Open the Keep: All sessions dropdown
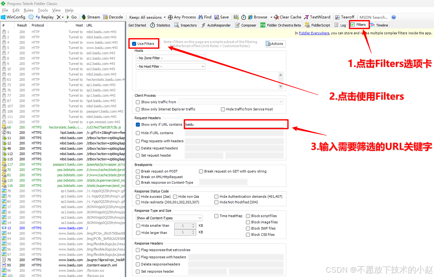Screen dimensions: 434x277 point(147,17)
